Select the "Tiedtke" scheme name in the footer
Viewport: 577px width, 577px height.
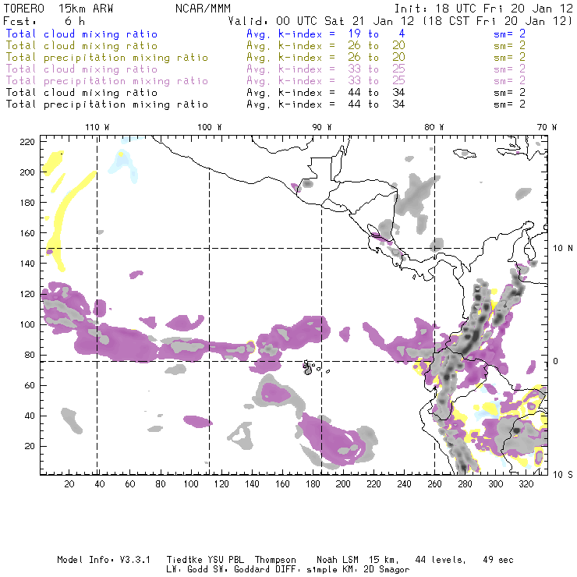184,560
